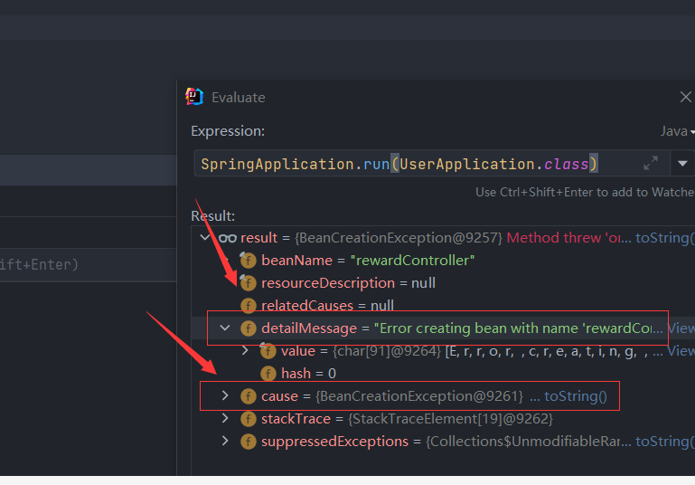Screen dimensions: 695x485
Task: Expand the suppressedExceptions node
Action: click(225, 441)
